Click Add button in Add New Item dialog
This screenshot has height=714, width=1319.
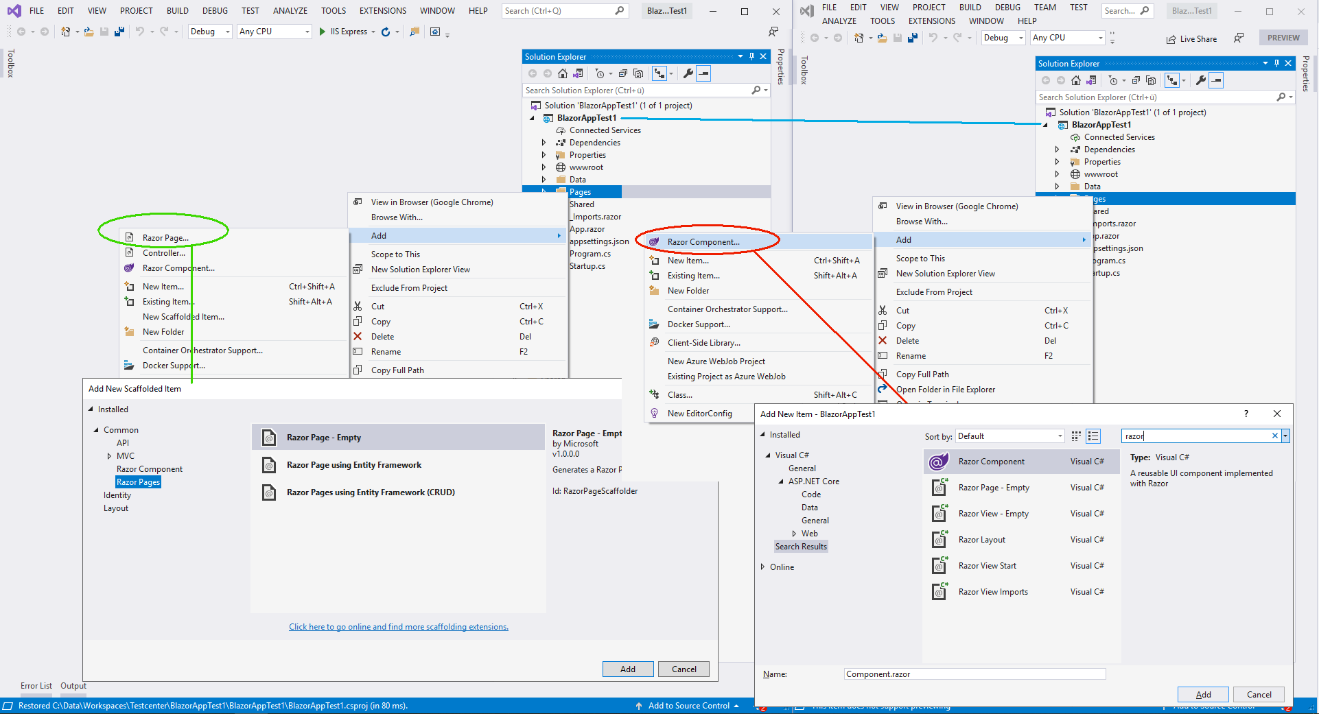[1203, 694]
